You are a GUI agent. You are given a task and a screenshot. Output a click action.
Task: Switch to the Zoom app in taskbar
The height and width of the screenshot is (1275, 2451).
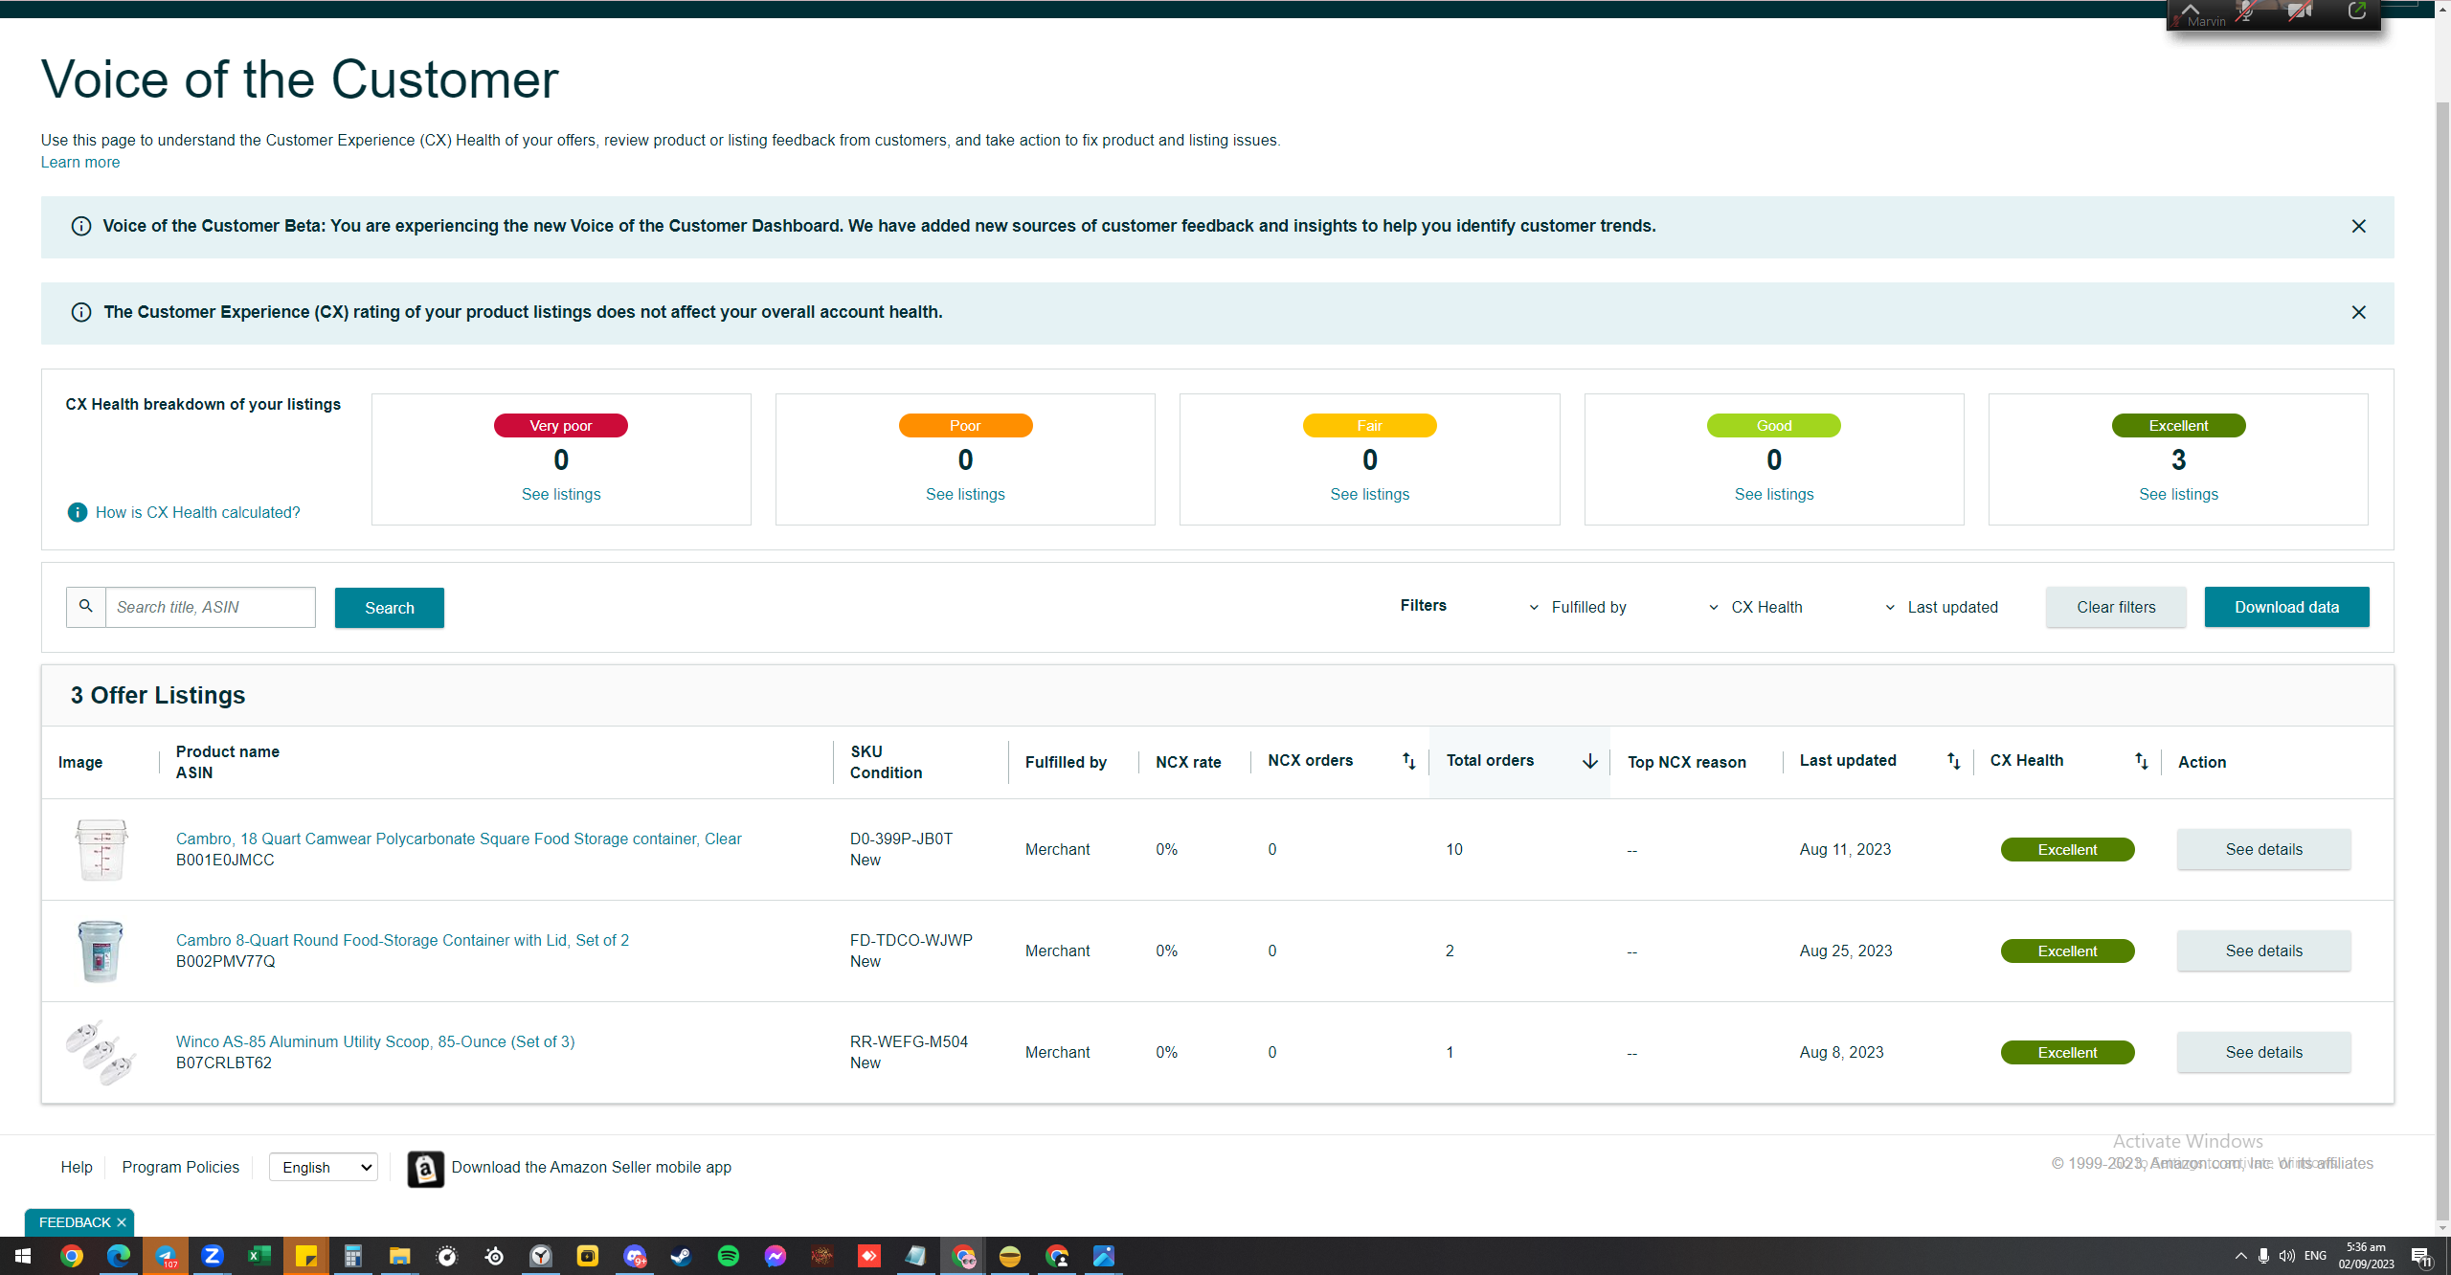pos(213,1256)
